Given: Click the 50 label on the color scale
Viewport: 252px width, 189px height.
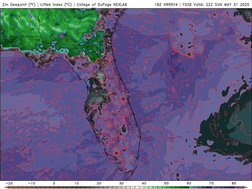Looking at the screenshot, I should [167, 183].
